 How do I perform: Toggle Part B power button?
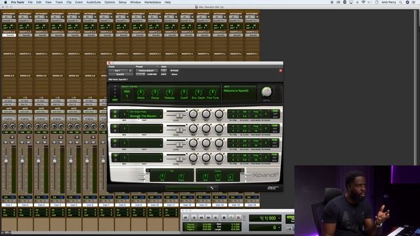(x=115, y=127)
